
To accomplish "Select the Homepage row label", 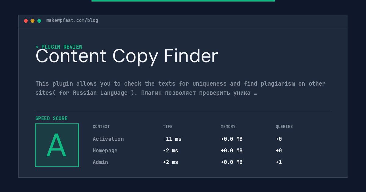I will pos(105,151).
